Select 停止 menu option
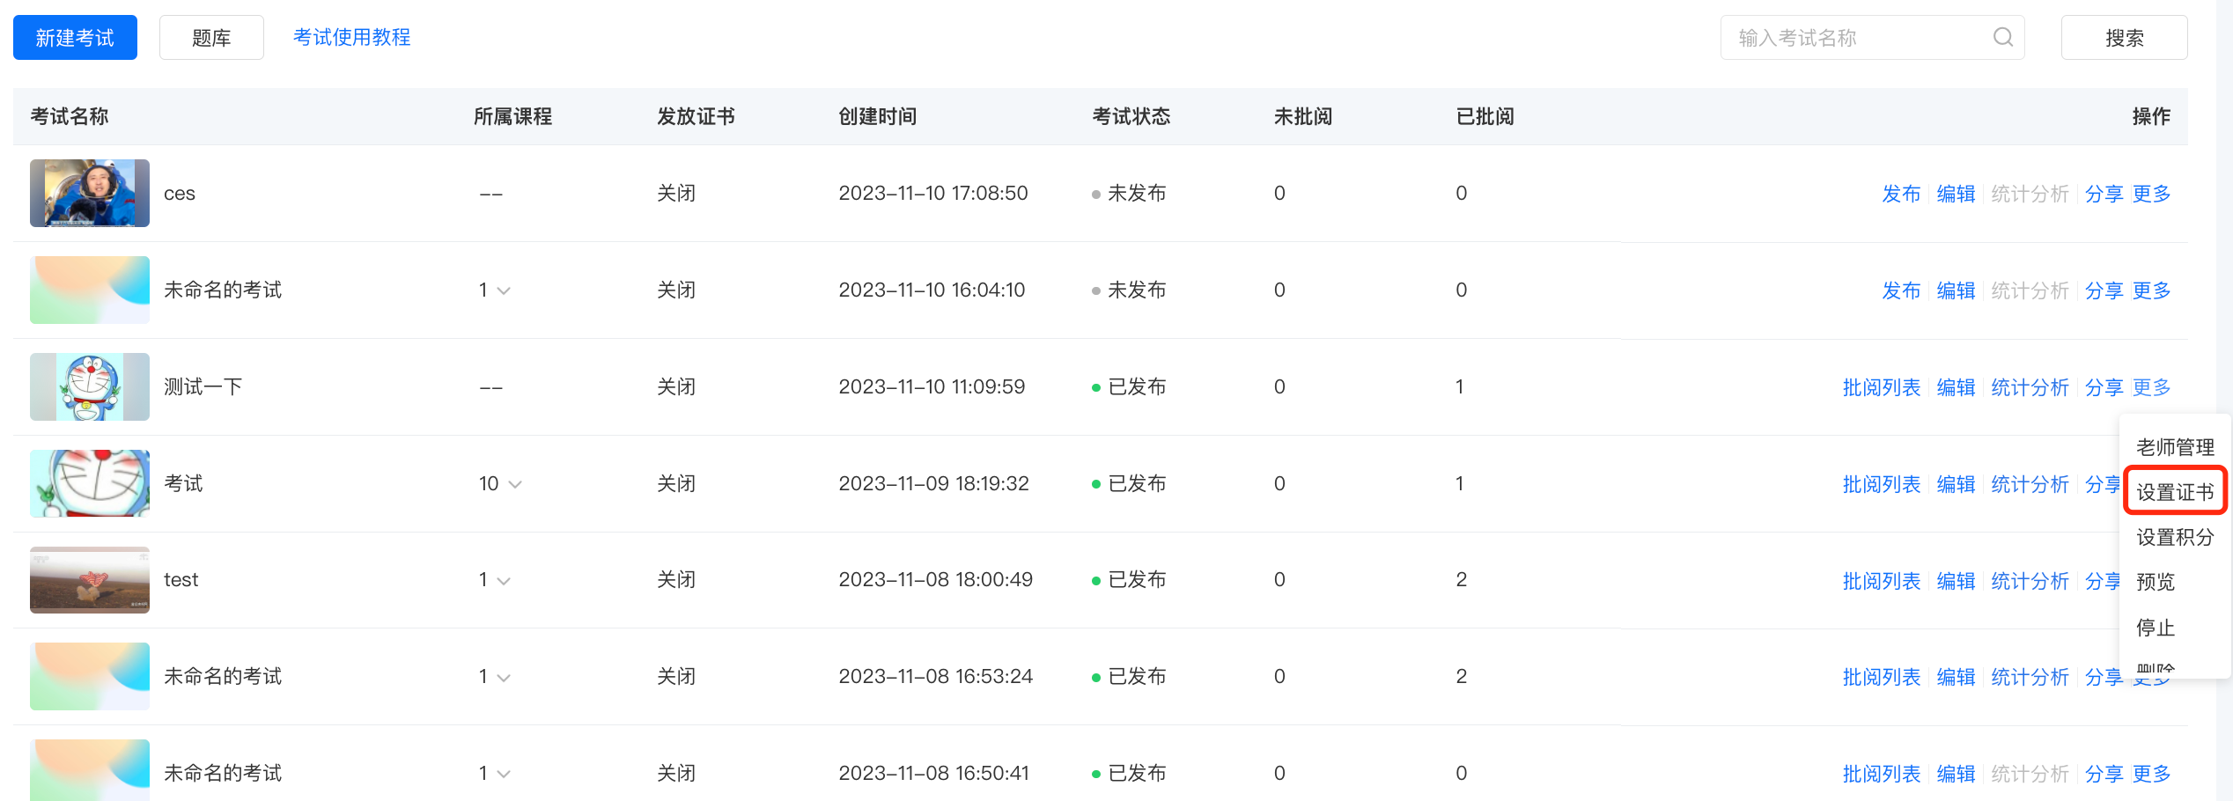The image size is (2233, 801). click(x=2156, y=628)
